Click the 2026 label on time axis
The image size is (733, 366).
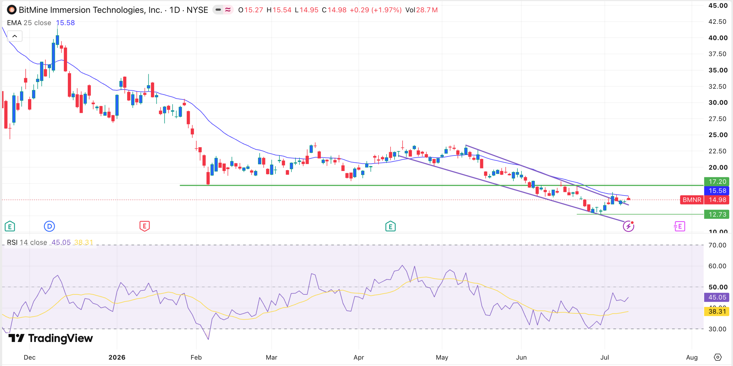click(x=117, y=357)
